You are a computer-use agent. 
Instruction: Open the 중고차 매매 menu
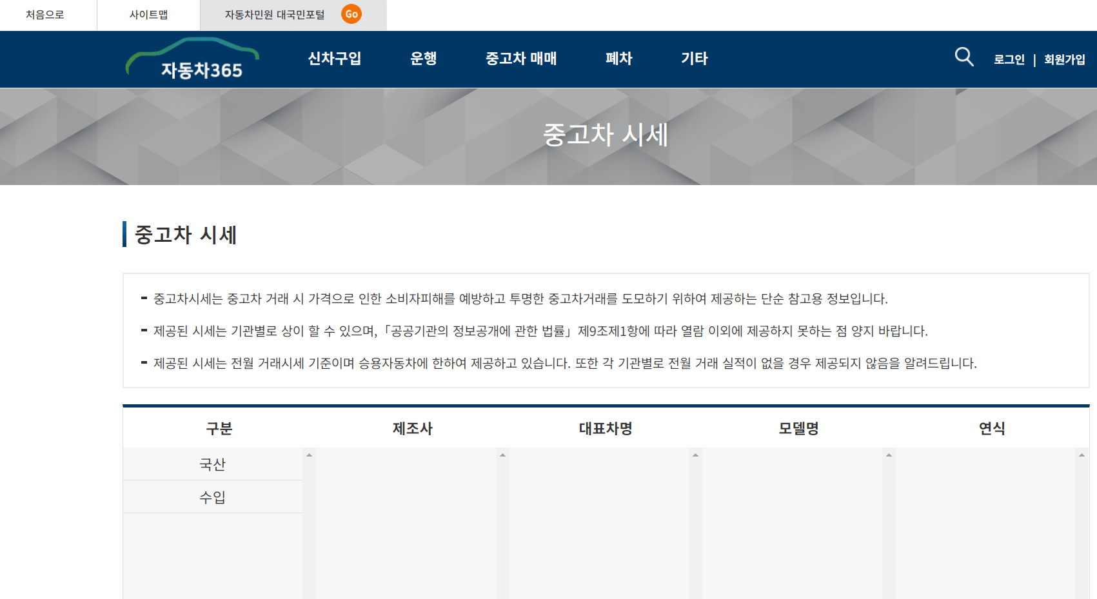522,59
